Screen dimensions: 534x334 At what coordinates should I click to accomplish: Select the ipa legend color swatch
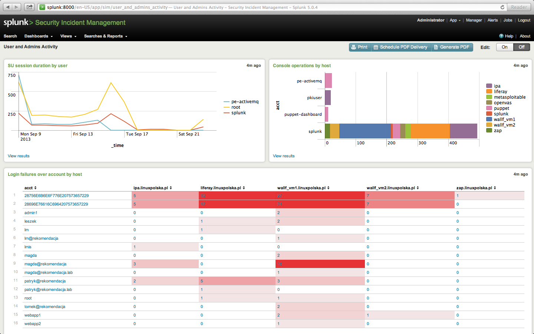489,86
